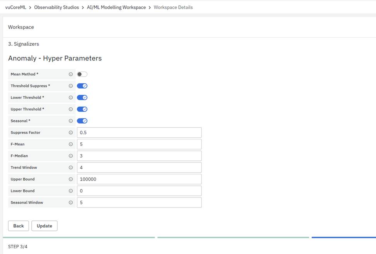The height and width of the screenshot is (254, 376).
Task: Turn off the Upper Threshold switch
Action: coord(82,109)
